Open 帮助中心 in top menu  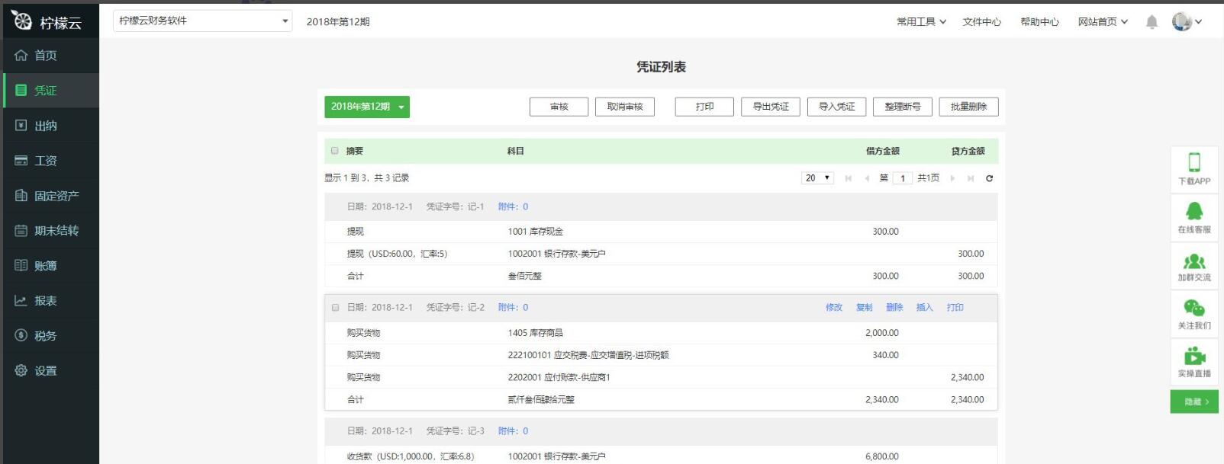[x=1039, y=22]
